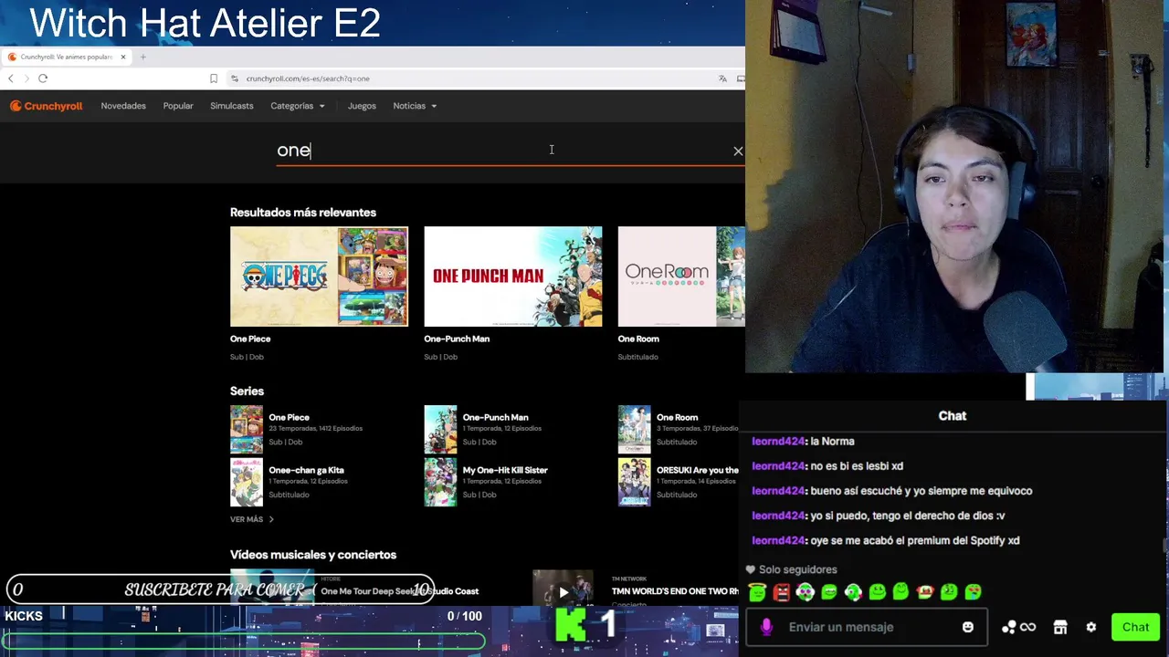
Task: Click the translate page icon
Action: 722,78
